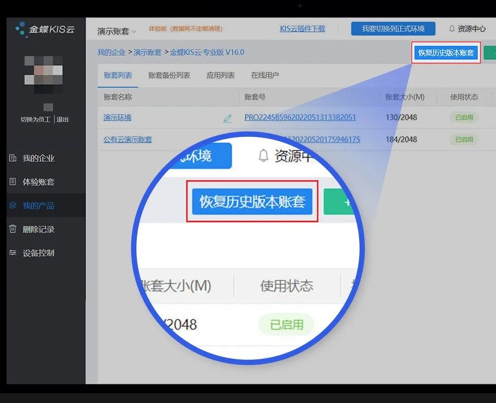Click 我要切换到正式环境 button

coord(393,29)
